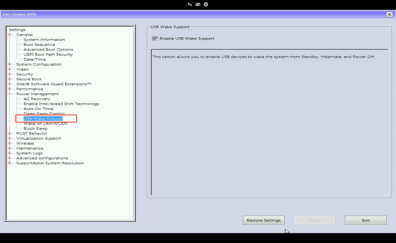Toggle the Enable USB Wake Support checkbox
Image resolution: width=396 pixels, height=243 pixels.
(155, 39)
